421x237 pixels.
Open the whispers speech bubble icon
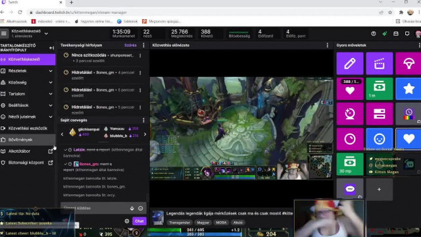tap(407, 34)
